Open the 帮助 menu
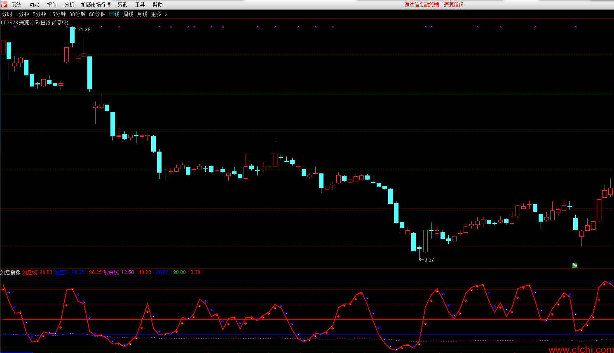 [158, 5]
